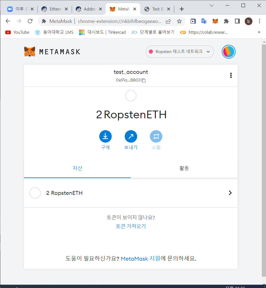The width and height of the screenshot is (266, 288).
Task: Close the 'Test E' tab
Action: pos(168,9)
